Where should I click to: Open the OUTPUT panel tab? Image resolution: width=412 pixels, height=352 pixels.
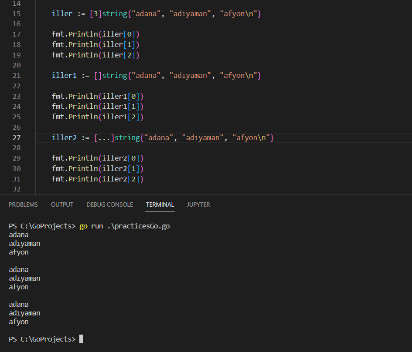pos(62,204)
